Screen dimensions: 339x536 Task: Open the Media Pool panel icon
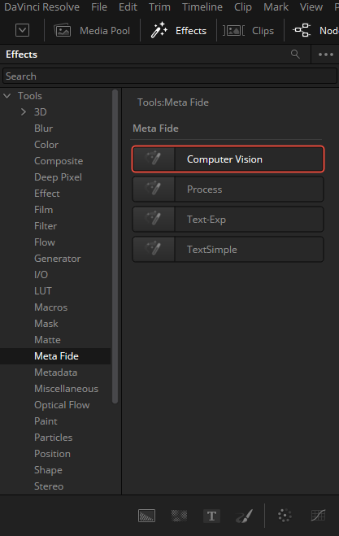pyautogui.click(x=63, y=31)
